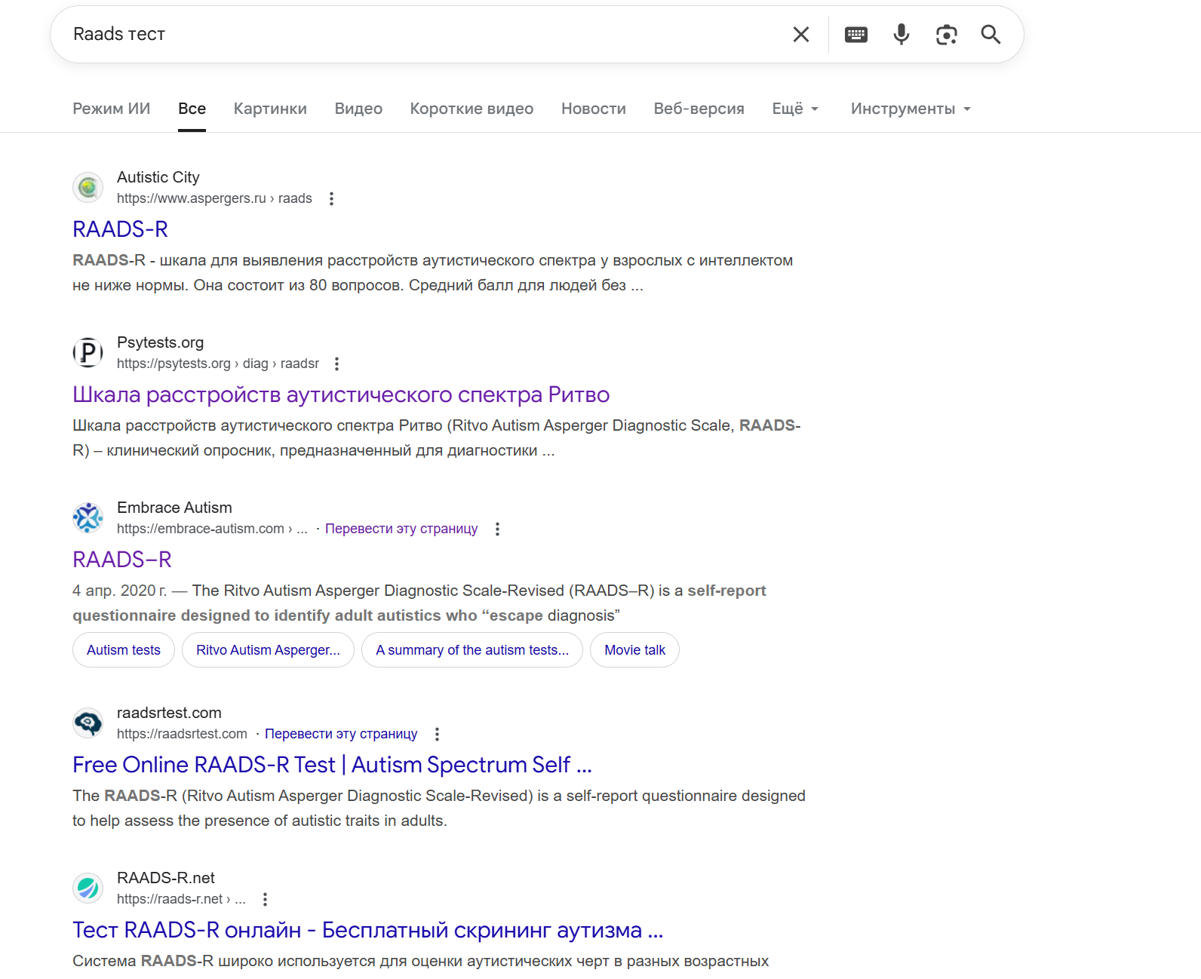Viewport: 1201px width, 979px height.
Task: Open RAADS–R result from Embrace Autism
Action: coord(122,560)
